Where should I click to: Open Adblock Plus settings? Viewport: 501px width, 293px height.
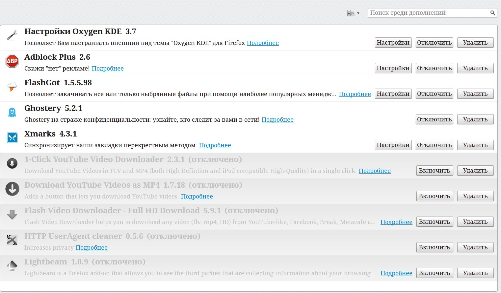click(393, 68)
